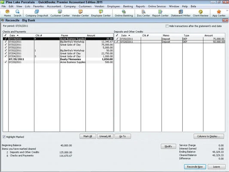Open the Banking menu
This screenshot has width=229, height=172.
click(128, 6)
